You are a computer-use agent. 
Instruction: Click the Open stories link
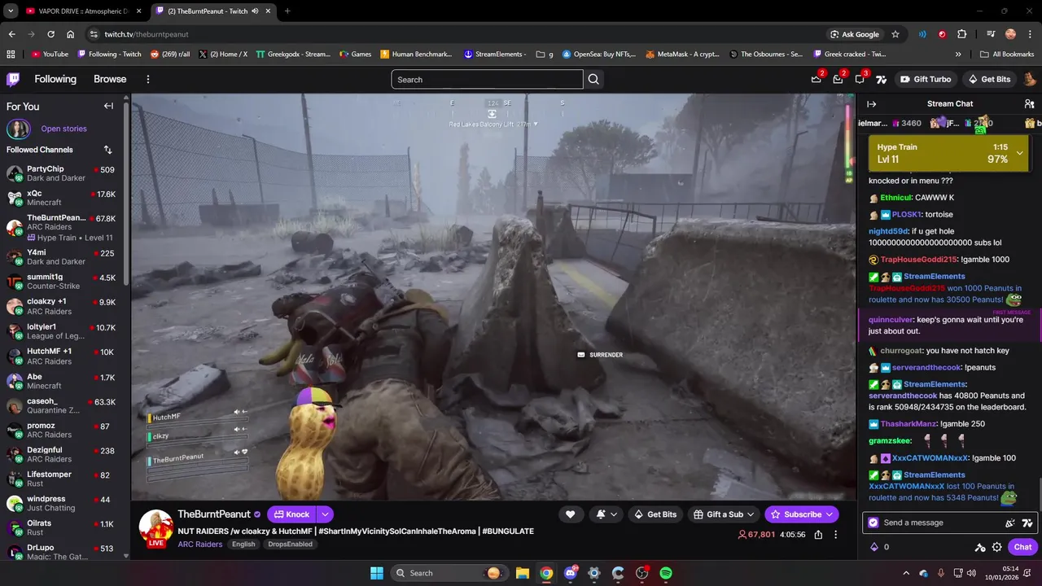point(63,129)
